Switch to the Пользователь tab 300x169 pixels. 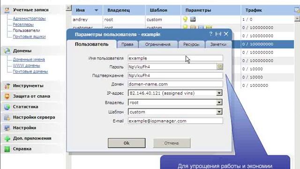(92, 44)
